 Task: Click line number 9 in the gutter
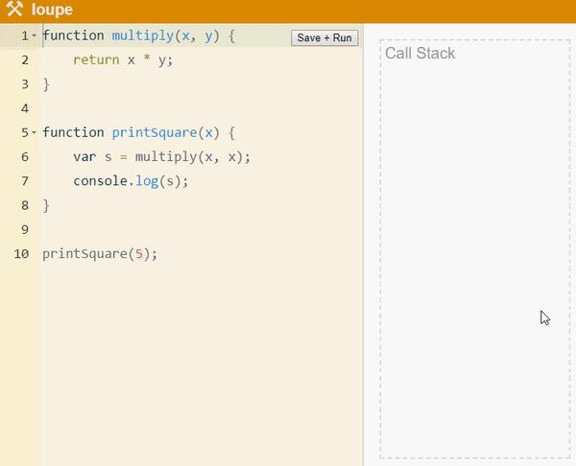tap(25, 229)
